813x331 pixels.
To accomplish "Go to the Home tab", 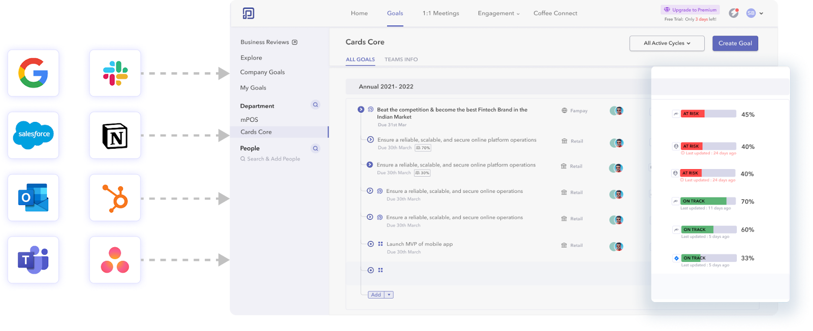I will pos(359,13).
